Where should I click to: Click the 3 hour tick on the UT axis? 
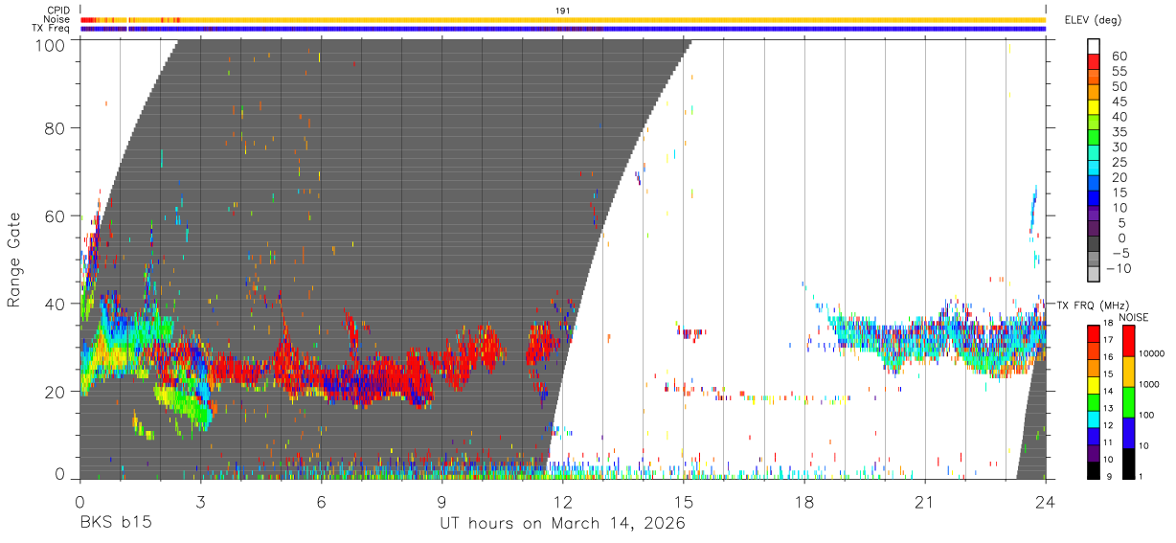[200, 502]
